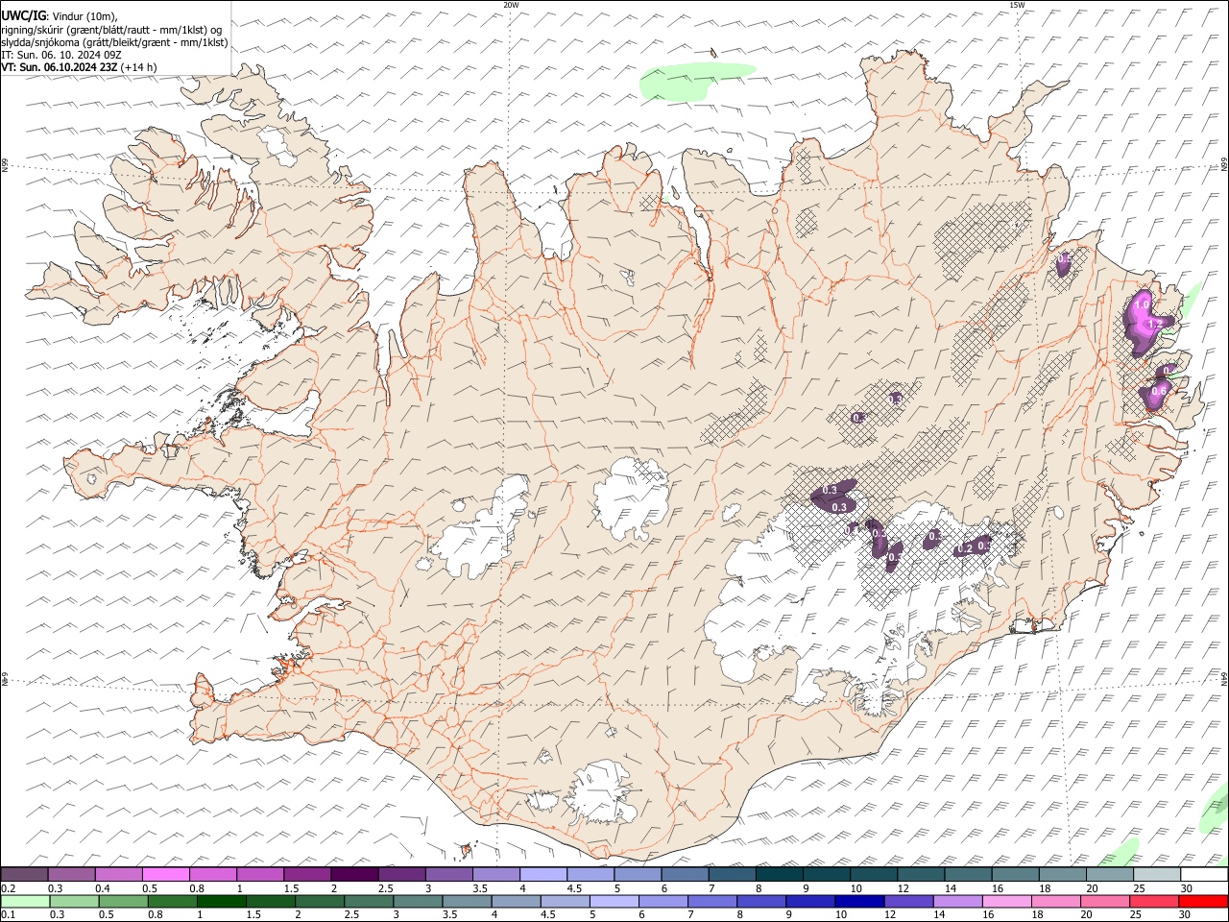Click the violet 12 rain legend swatch

[907, 901]
